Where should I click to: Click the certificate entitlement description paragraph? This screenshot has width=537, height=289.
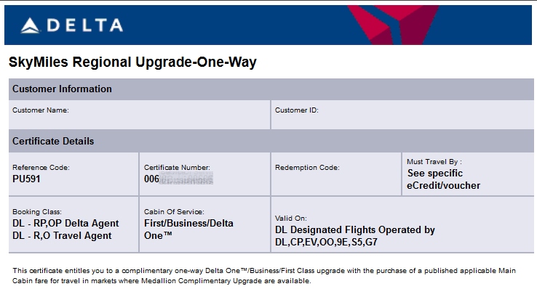264,276
